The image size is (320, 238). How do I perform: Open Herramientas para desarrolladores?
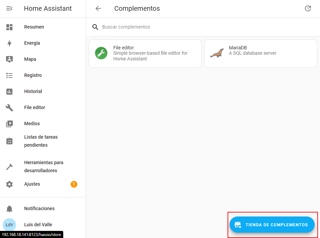pyautogui.click(x=44, y=167)
